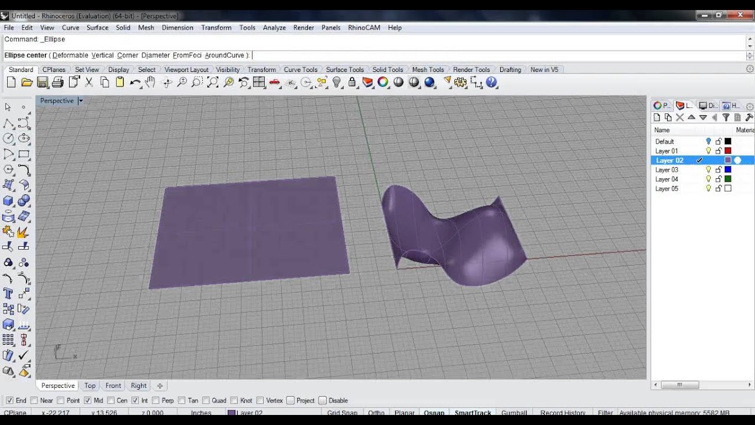Click the Diameter command option
The image size is (755, 425).
156,55
